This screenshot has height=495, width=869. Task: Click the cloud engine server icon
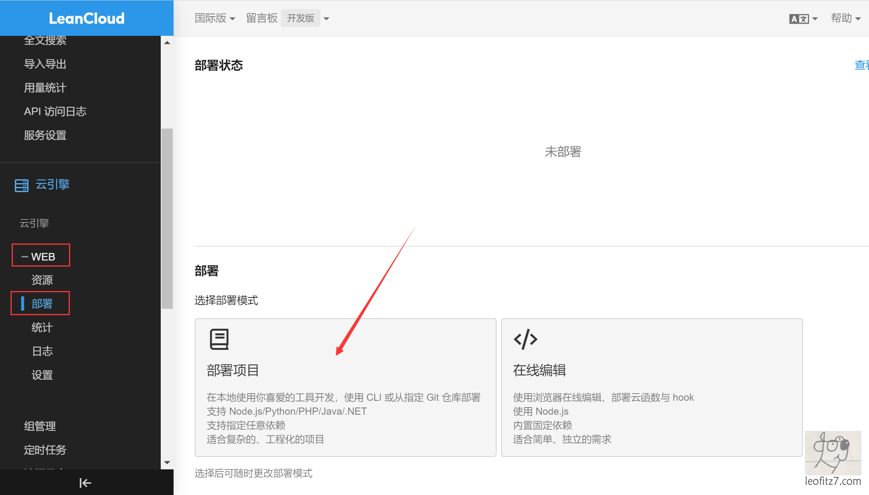tap(22, 185)
